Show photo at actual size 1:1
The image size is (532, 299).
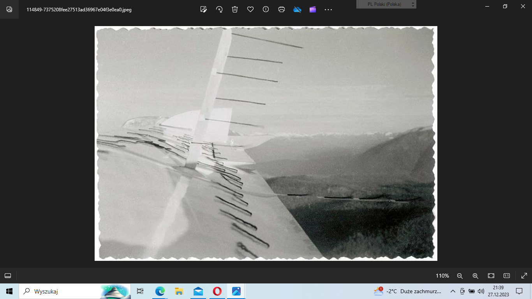[507, 276]
